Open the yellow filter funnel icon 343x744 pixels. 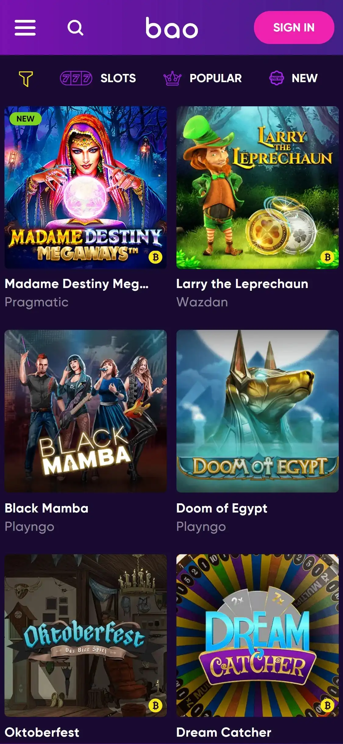point(26,79)
